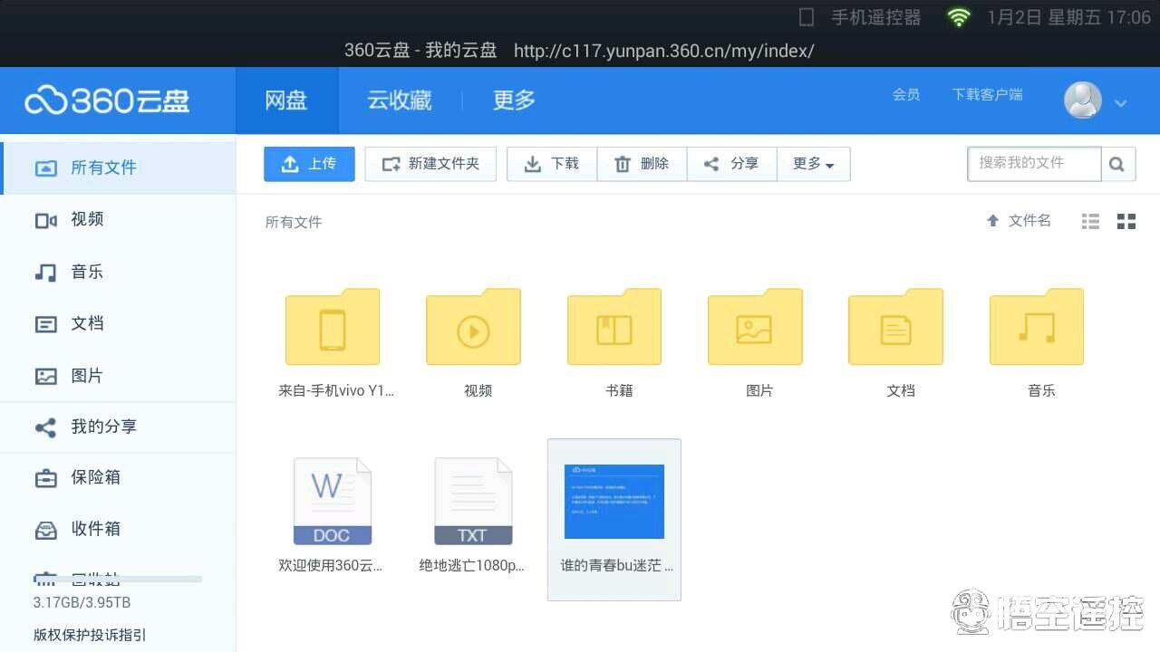This screenshot has width=1160, height=652.
Task: Click the 360云盘 logo
Action: 107,101
